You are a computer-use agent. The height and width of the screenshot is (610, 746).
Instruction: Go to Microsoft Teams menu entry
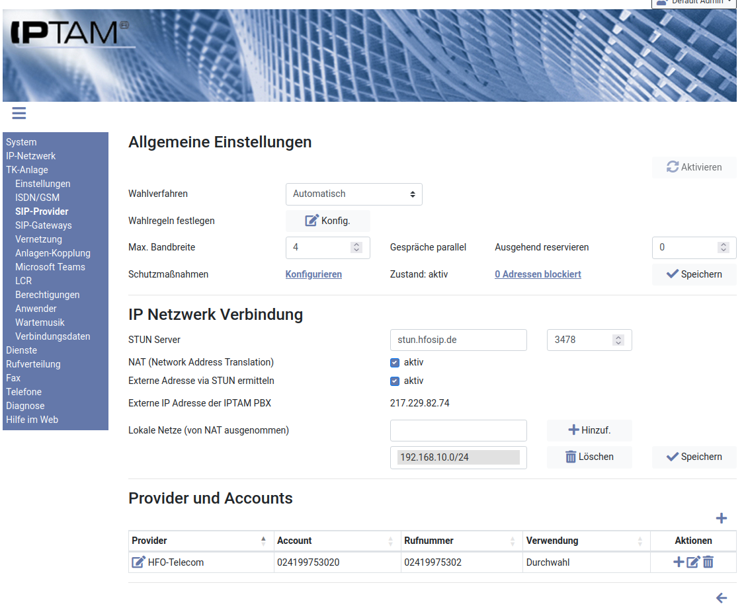click(50, 267)
